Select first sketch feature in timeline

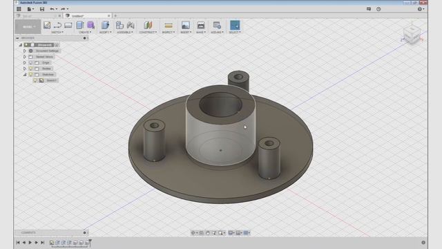coord(52,243)
